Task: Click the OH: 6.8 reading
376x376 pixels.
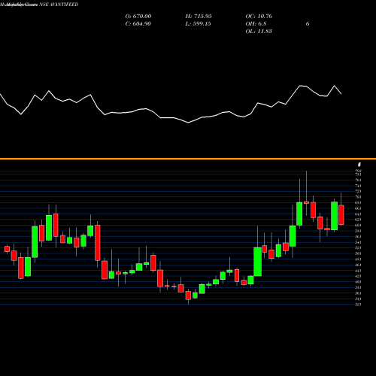Action: (x=256, y=24)
